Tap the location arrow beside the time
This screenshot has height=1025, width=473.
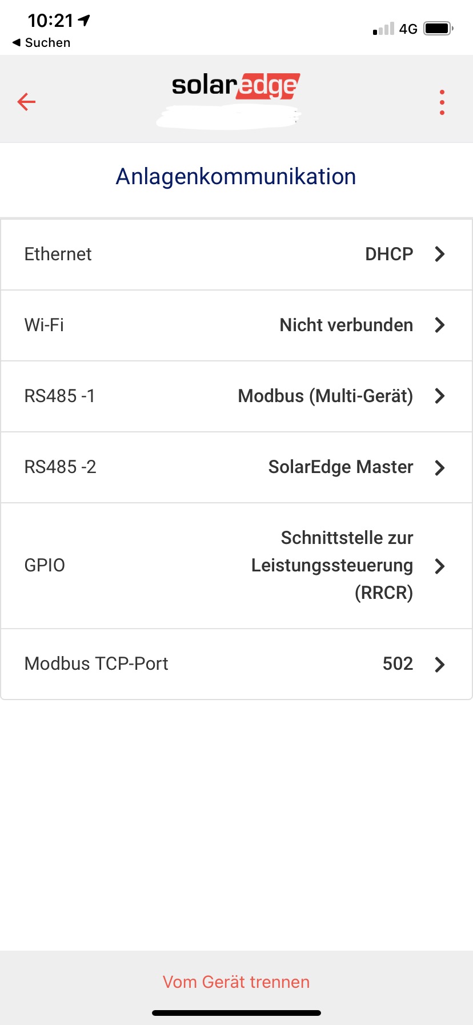(85, 21)
